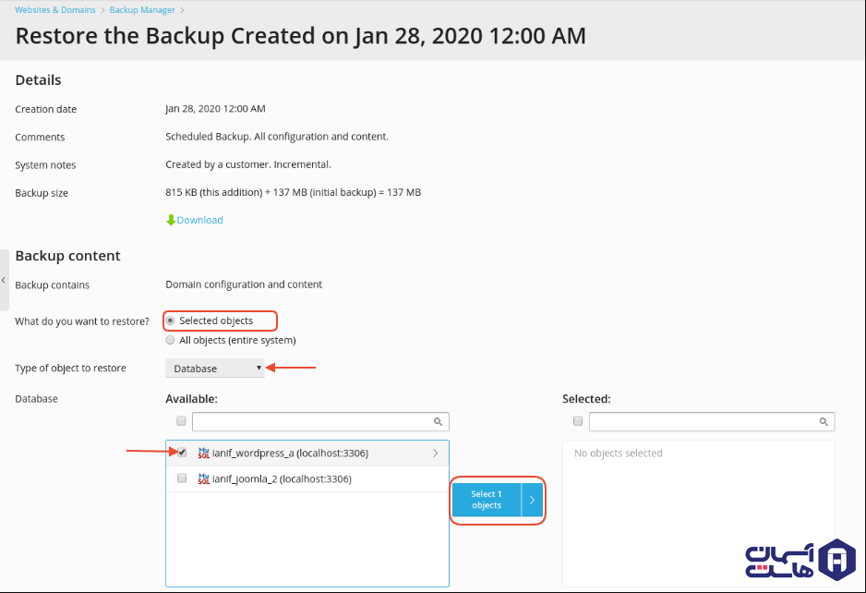
Task: Open the Websites & Domains breadcrumb
Action: tap(54, 10)
